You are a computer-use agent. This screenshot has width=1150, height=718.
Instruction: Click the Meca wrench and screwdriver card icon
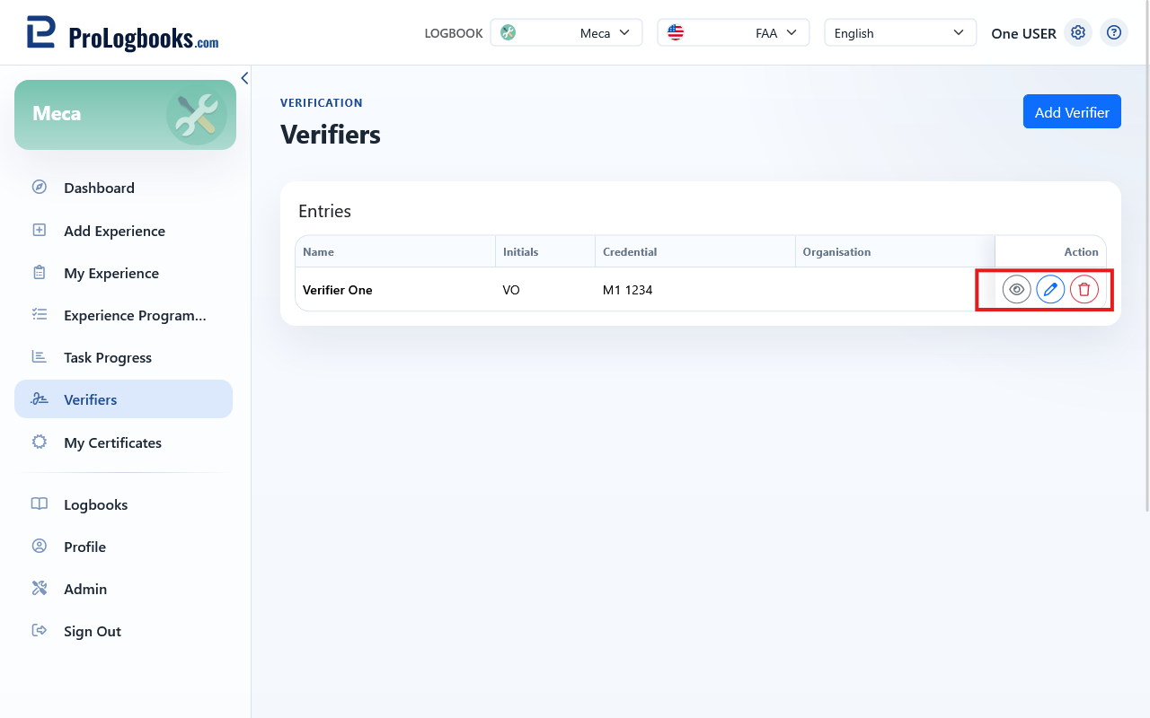(197, 115)
